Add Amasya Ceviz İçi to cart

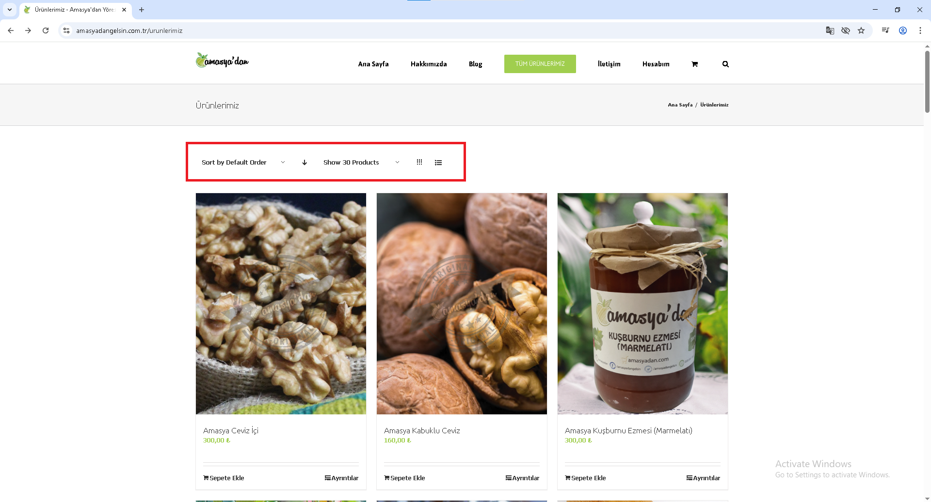(224, 478)
